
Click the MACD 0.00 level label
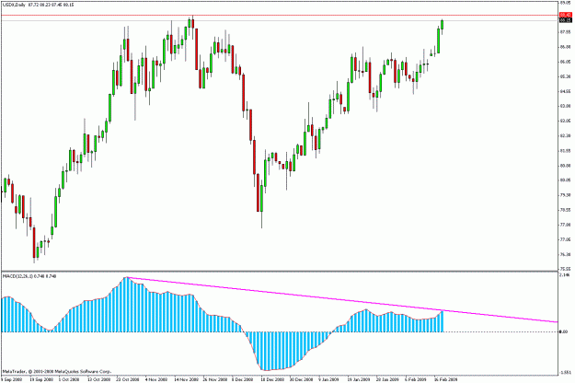click(563, 331)
